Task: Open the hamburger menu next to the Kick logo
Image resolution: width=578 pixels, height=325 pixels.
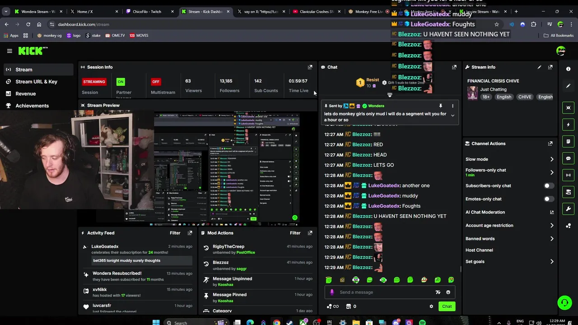Action: (9, 51)
